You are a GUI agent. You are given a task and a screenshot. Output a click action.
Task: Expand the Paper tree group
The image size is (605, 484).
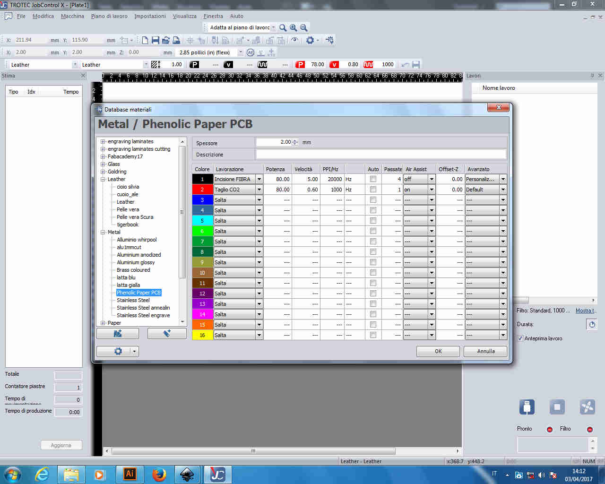(103, 323)
